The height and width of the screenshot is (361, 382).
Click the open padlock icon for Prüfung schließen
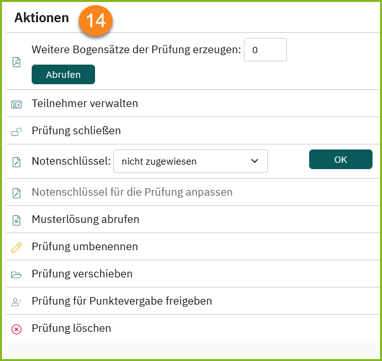coord(16,132)
